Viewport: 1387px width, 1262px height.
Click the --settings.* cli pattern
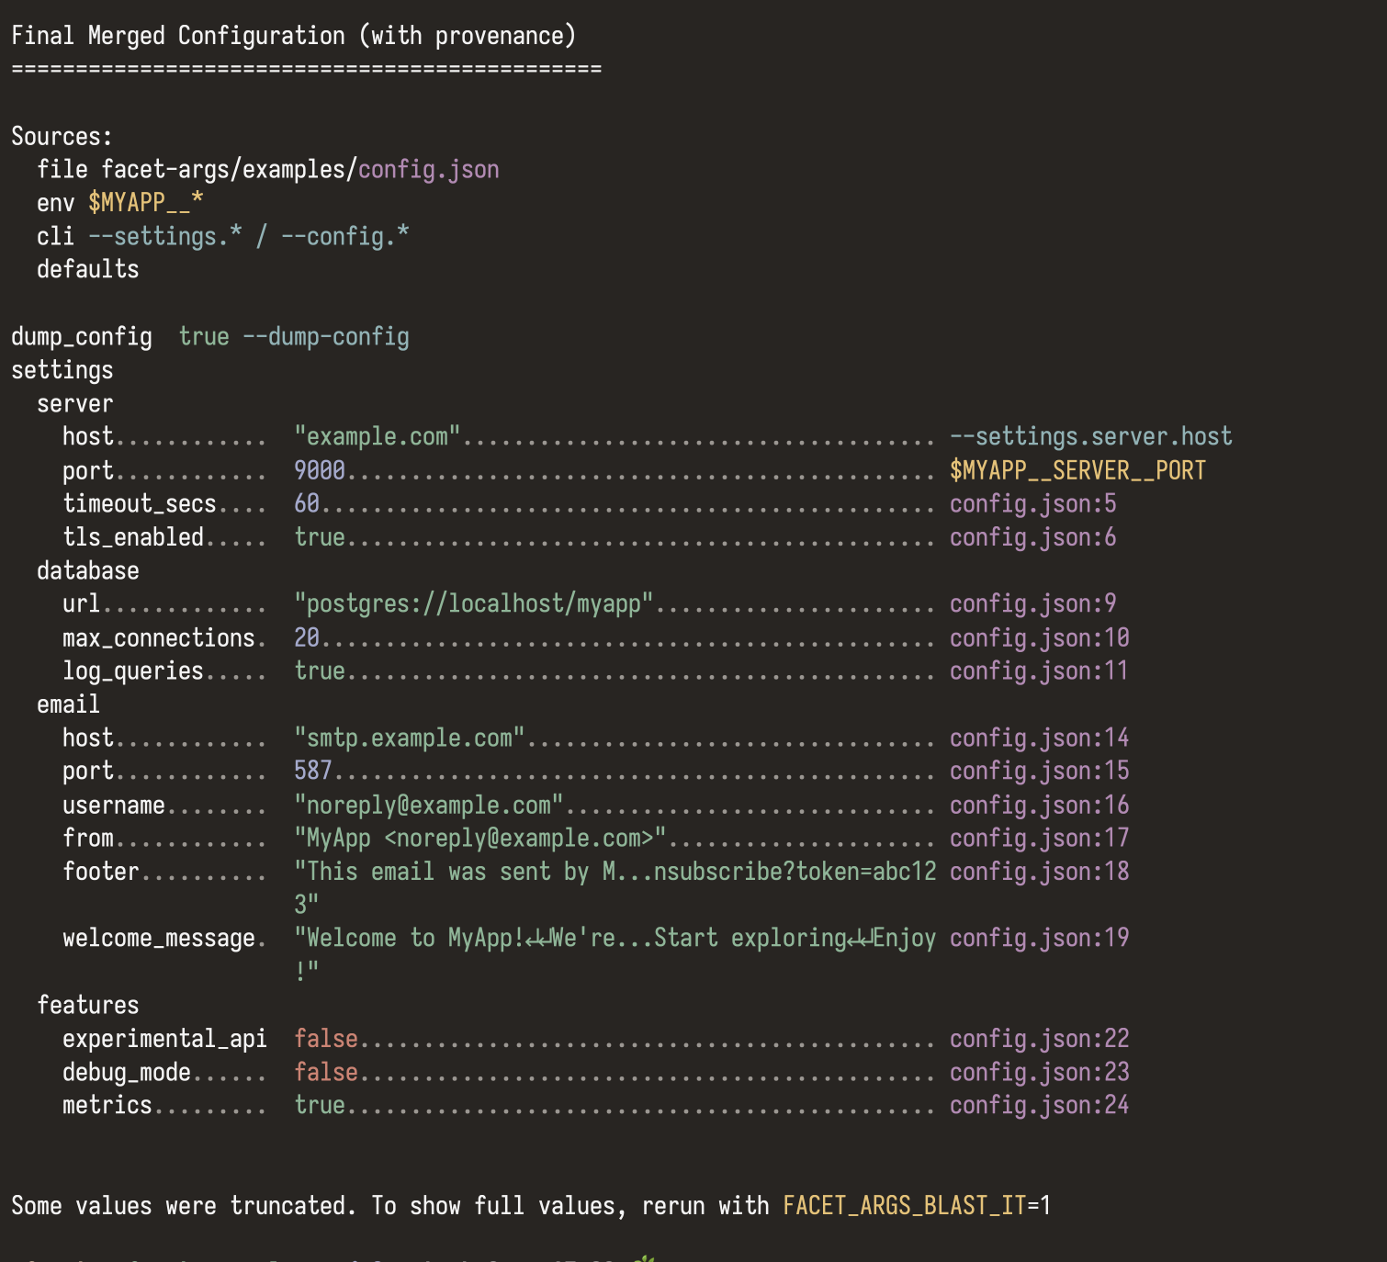pyautogui.click(x=165, y=236)
